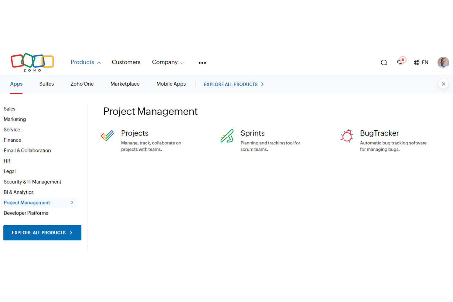The width and height of the screenshot is (453, 302).
Task: Click the Sprints description text
Action: pyautogui.click(x=270, y=146)
